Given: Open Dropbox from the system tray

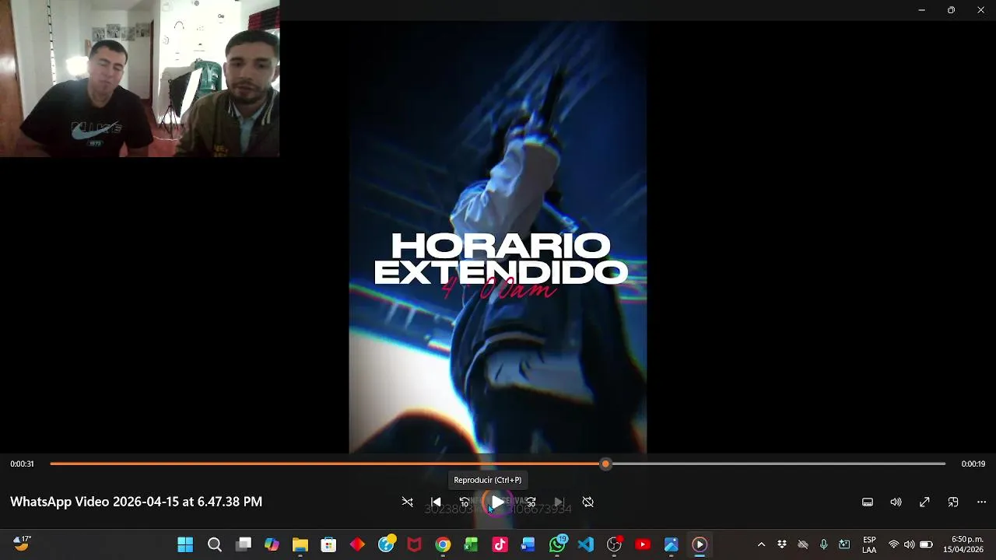Looking at the screenshot, I should pos(782,544).
